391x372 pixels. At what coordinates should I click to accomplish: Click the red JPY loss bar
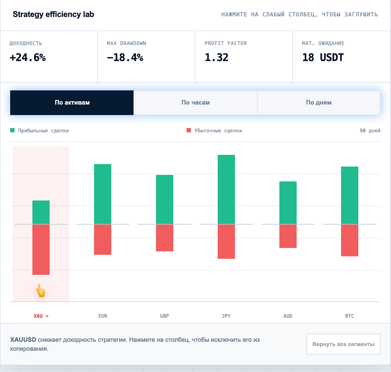pyautogui.click(x=226, y=242)
